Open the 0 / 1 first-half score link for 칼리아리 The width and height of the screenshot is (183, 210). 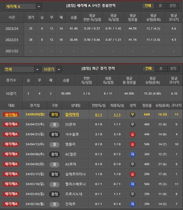[x=98, y=115]
